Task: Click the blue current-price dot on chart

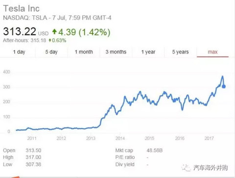Action: pyautogui.click(x=224, y=86)
